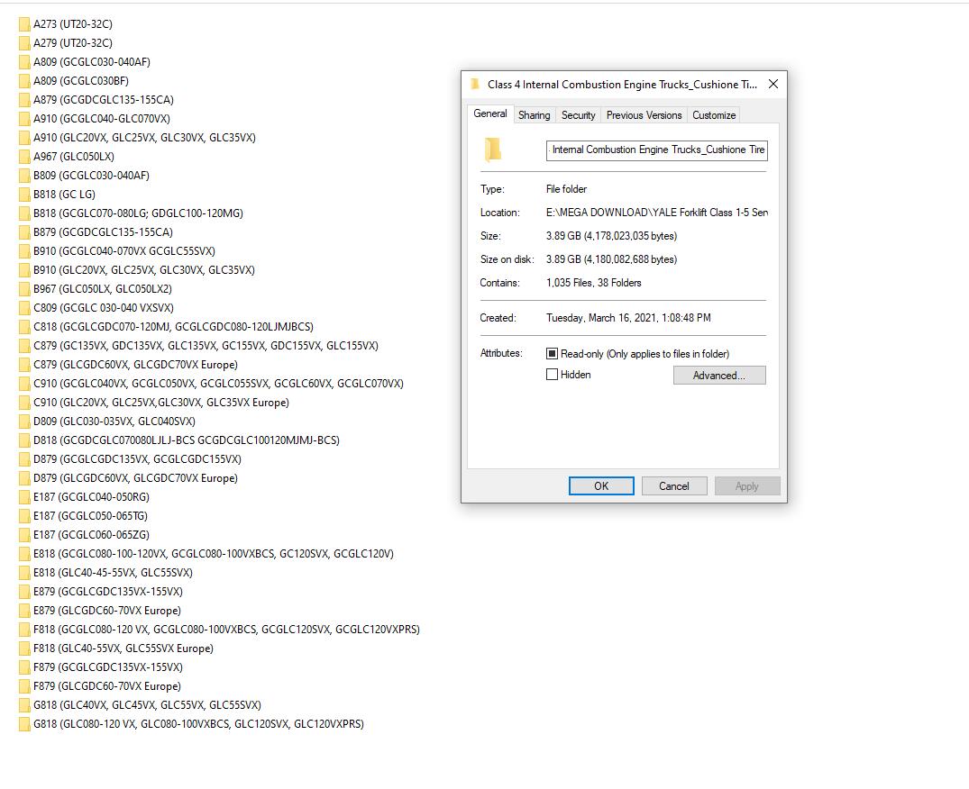Click folder icon of B818 (GC LG)
Viewport: 969px width, 789px height.
point(24,195)
